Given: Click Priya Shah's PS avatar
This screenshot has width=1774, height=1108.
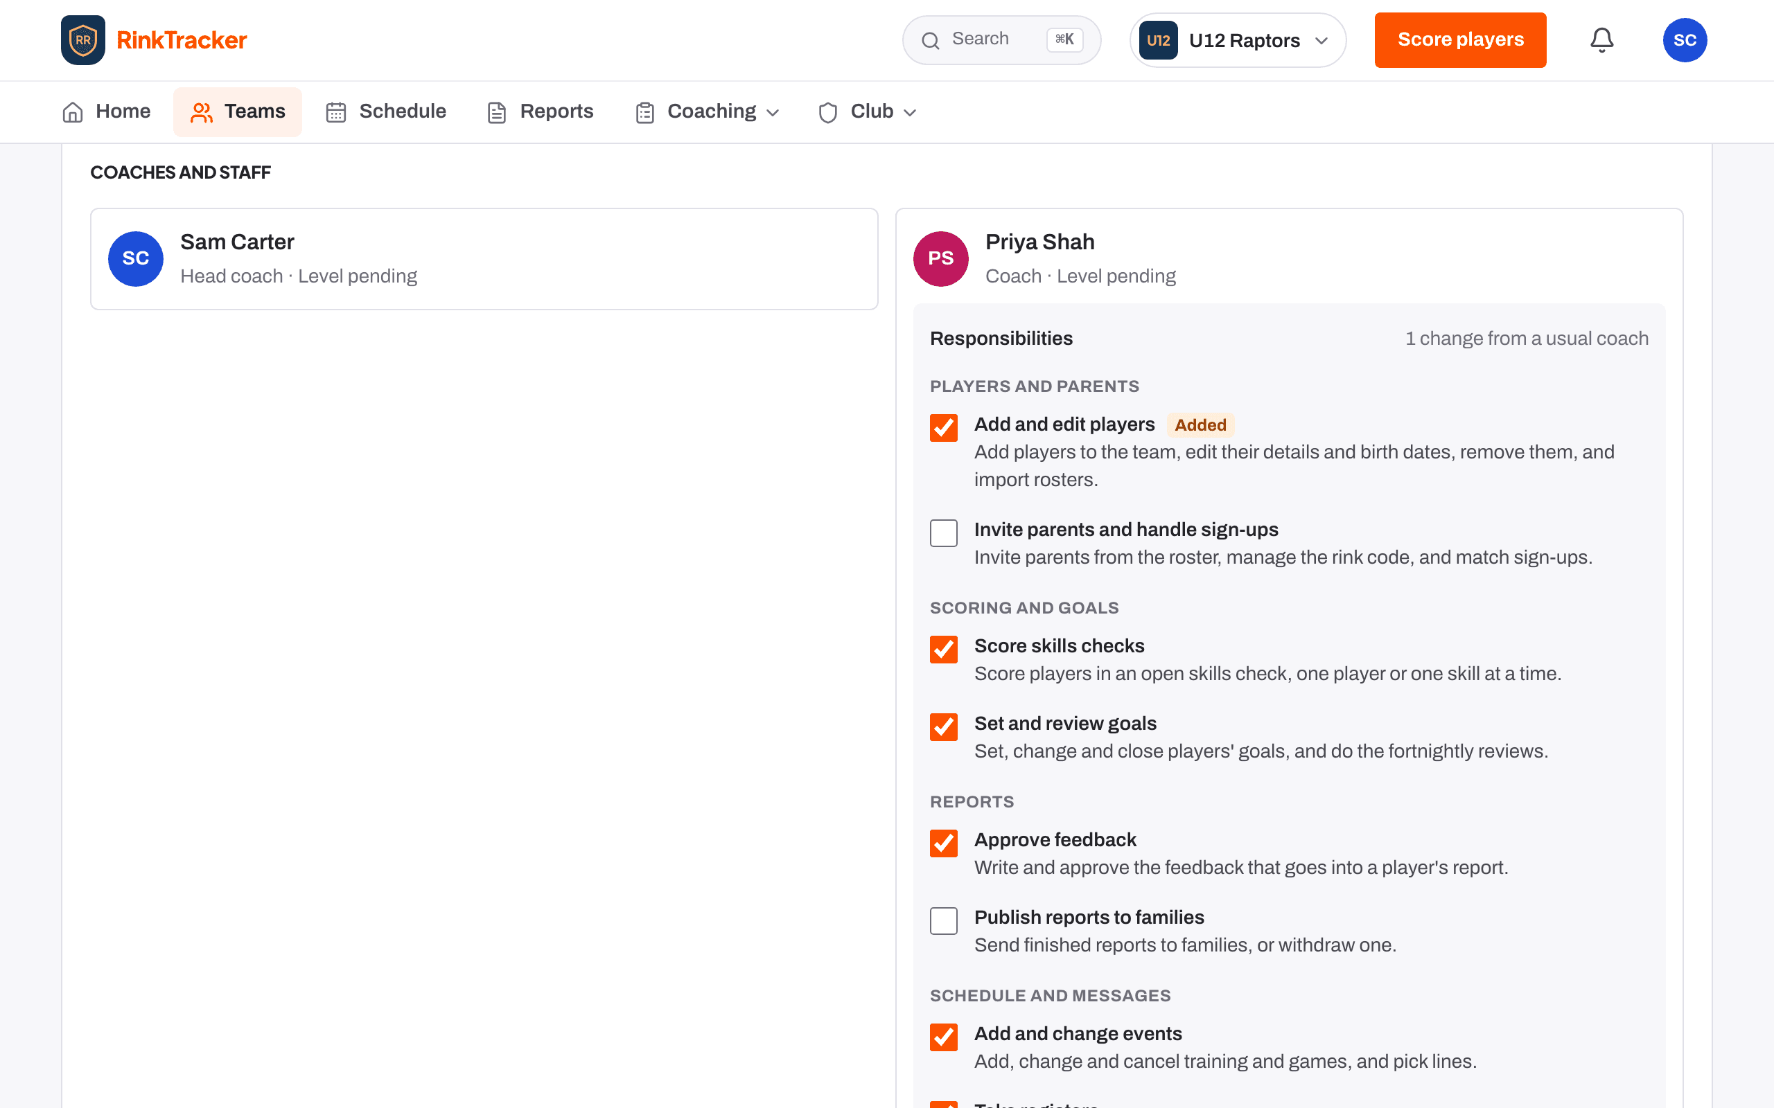Looking at the screenshot, I should [x=940, y=259].
